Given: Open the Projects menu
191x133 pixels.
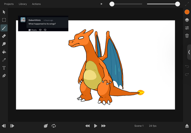Looking at the screenshot, I should [9, 4].
